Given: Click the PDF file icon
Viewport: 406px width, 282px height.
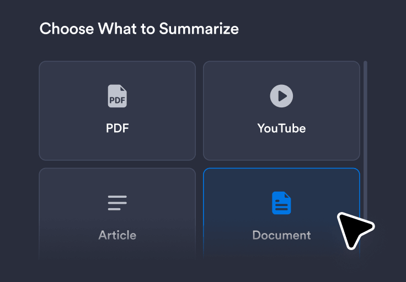Looking at the screenshot, I should tap(117, 96).
